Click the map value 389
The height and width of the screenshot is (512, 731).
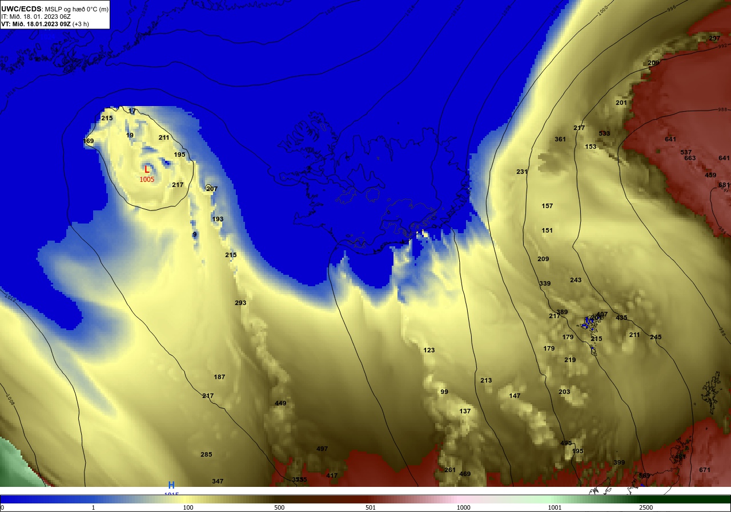[x=562, y=312]
